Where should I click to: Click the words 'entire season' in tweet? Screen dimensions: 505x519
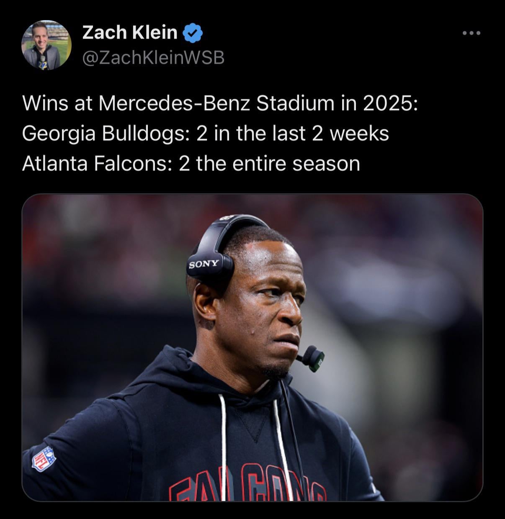(x=296, y=164)
